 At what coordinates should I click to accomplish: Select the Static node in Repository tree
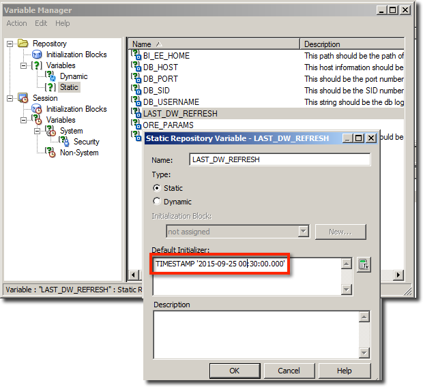69,87
